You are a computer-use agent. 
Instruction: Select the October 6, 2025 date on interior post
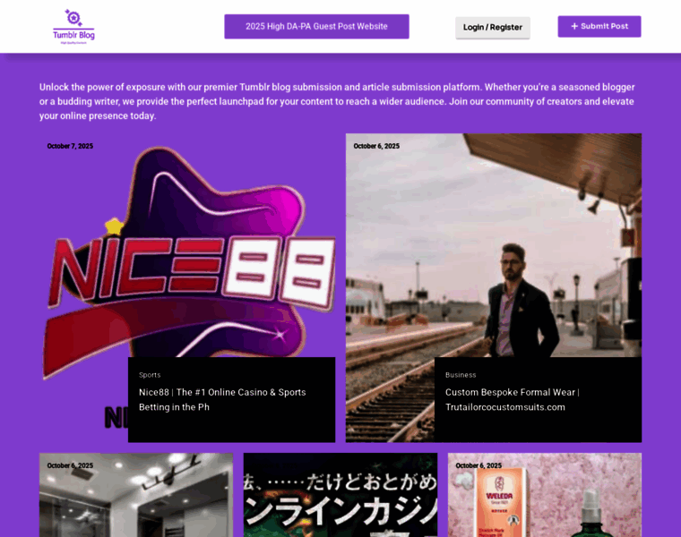[70, 465]
